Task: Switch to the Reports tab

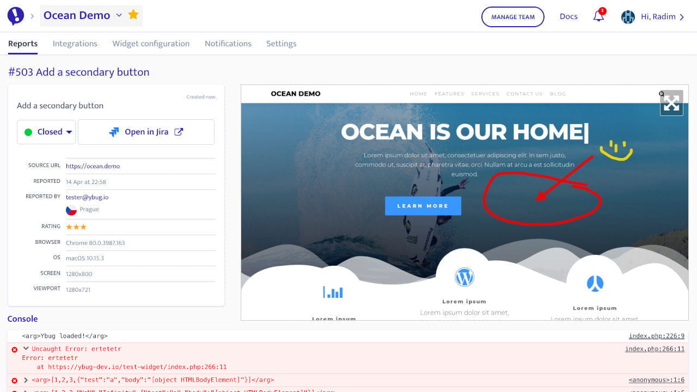Action: (23, 44)
